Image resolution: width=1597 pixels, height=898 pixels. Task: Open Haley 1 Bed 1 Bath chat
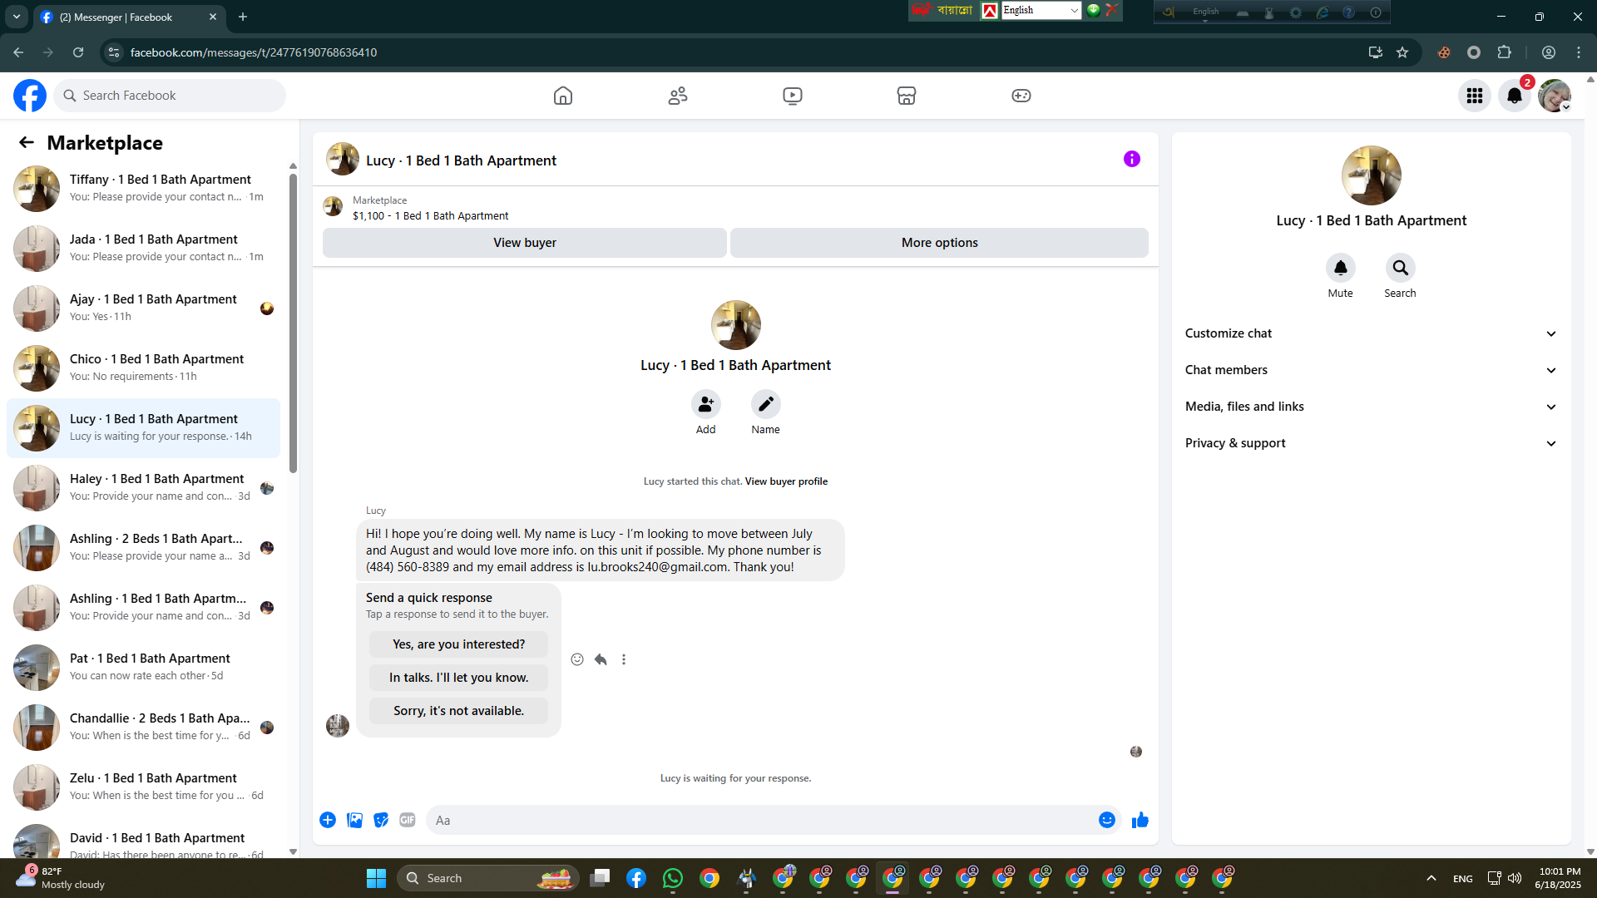pos(144,487)
